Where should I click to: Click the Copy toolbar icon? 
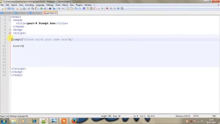[33, 9]
